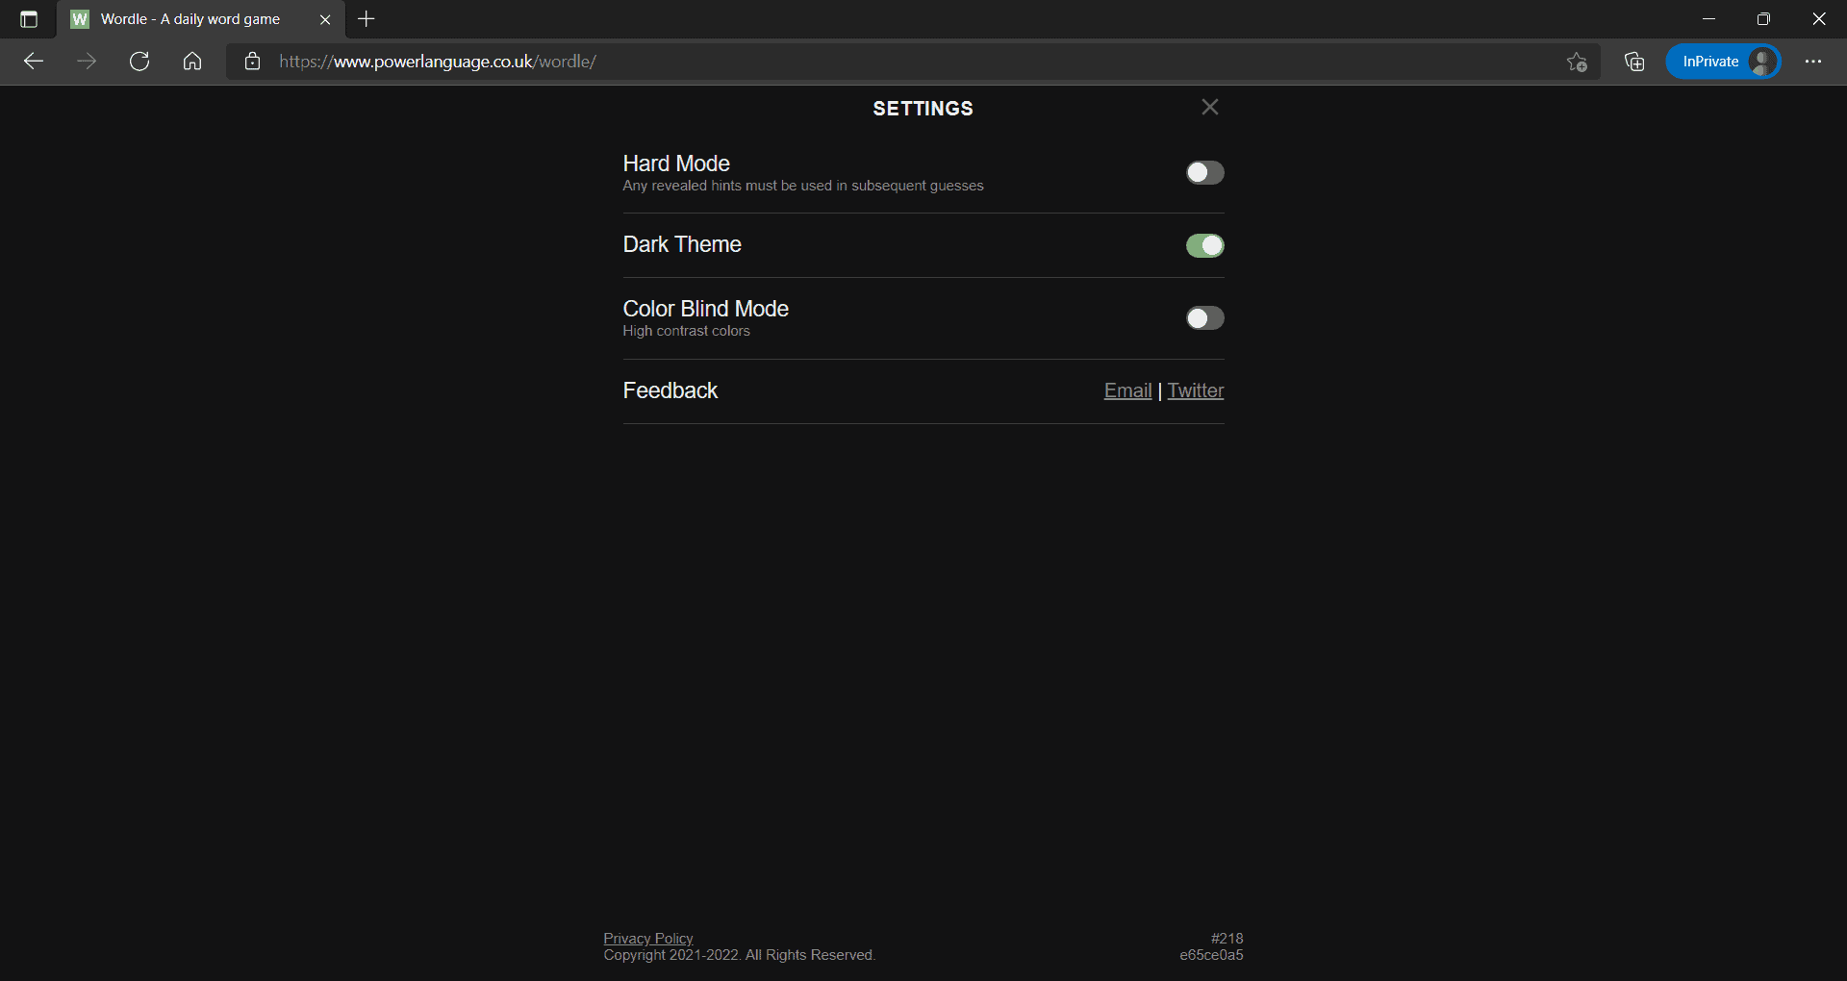
Task: Open the Privacy Policy link
Action: tap(647, 938)
